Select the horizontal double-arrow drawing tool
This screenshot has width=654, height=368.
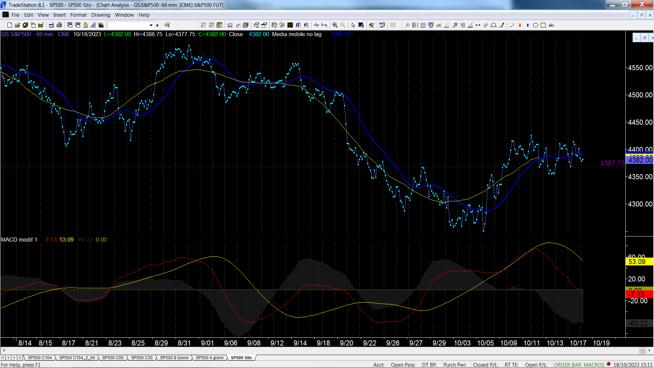point(478,25)
